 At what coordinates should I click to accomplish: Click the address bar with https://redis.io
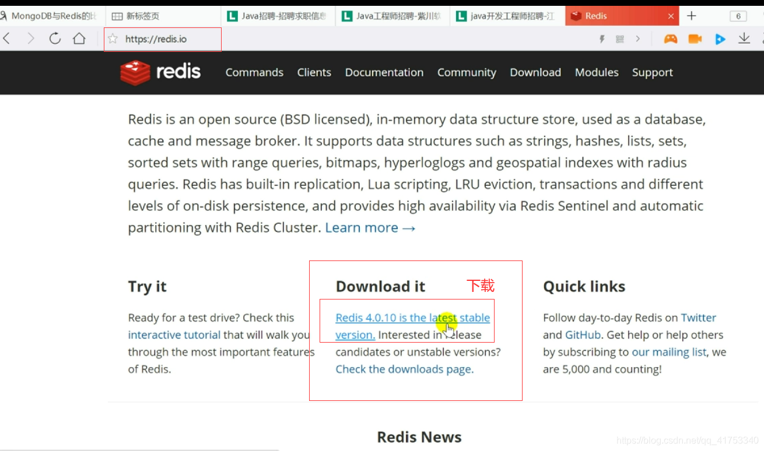[163, 39]
